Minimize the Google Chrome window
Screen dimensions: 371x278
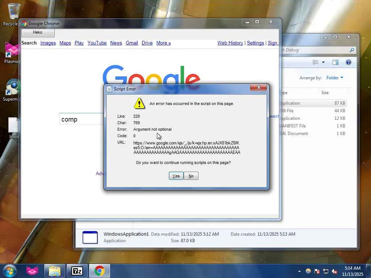click(x=247, y=22)
